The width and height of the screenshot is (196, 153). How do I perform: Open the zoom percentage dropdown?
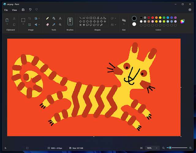[x=152, y=148]
